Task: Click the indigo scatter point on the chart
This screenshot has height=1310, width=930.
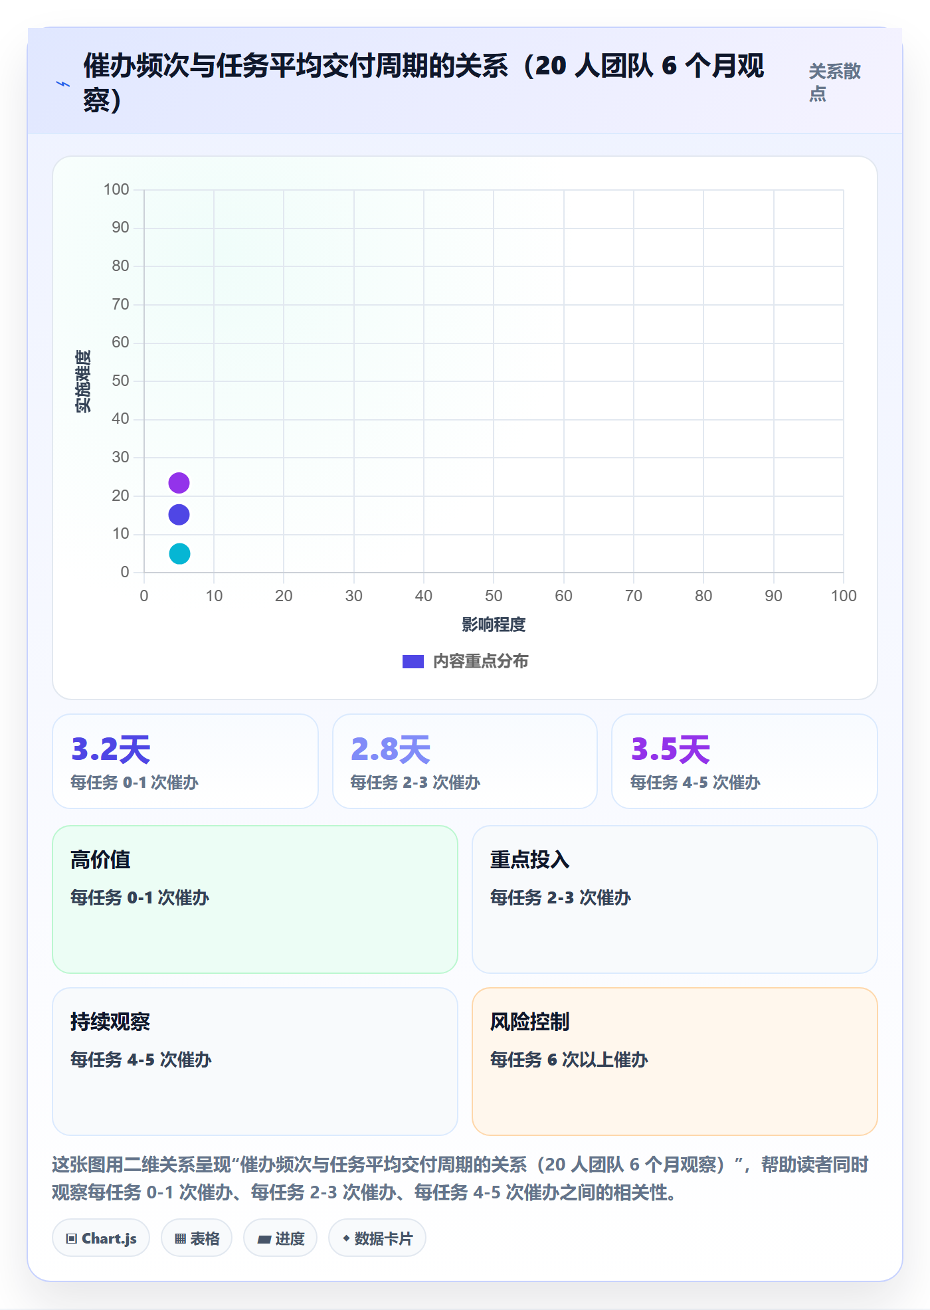Action: click(x=179, y=515)
